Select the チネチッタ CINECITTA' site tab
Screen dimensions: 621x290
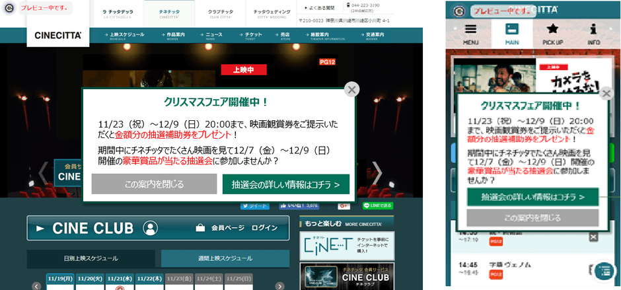(x=169, y=14)
